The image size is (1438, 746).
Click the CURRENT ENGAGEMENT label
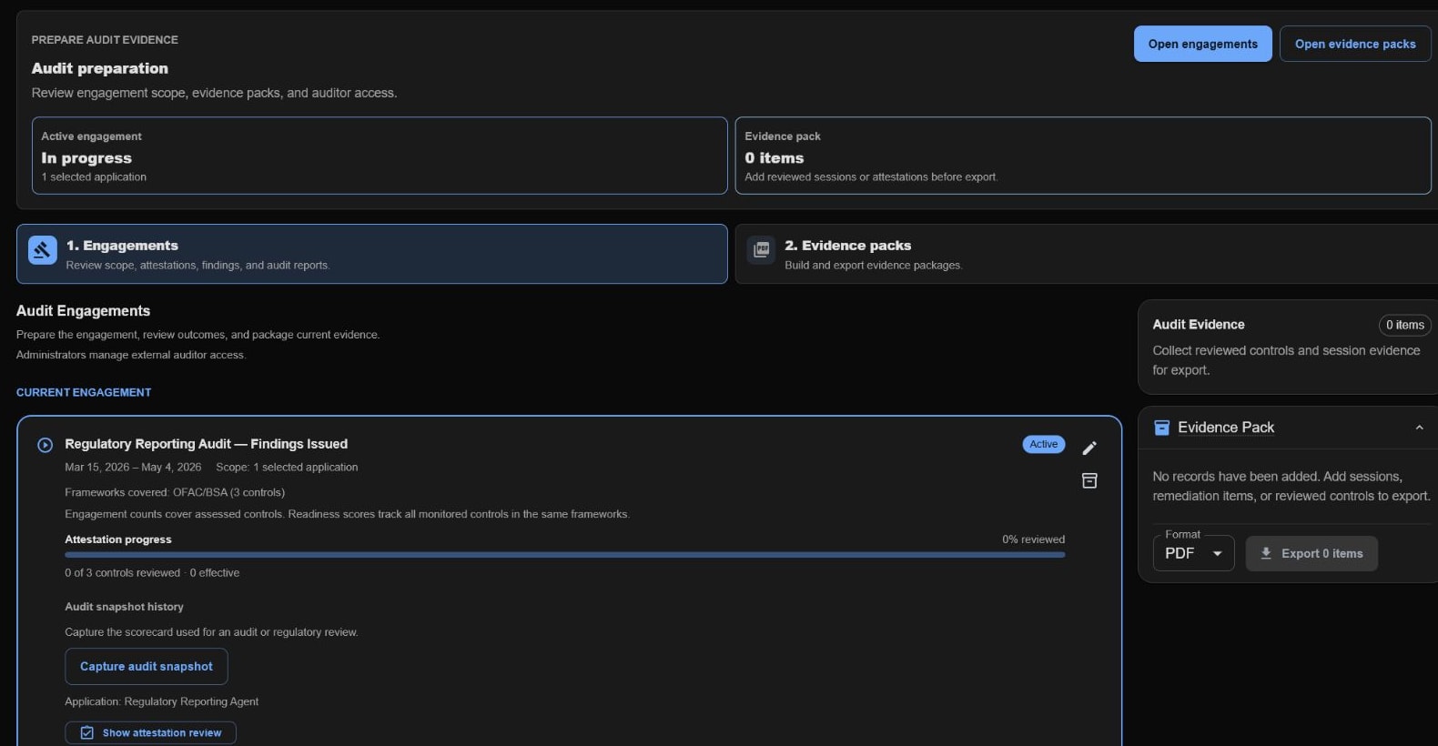(84, 393)
